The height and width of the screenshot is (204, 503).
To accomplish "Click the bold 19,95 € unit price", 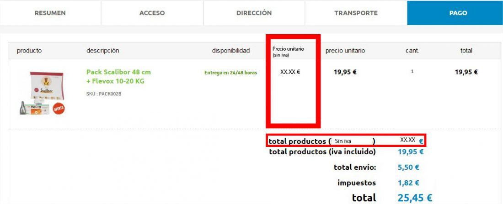I will [345, 72].
